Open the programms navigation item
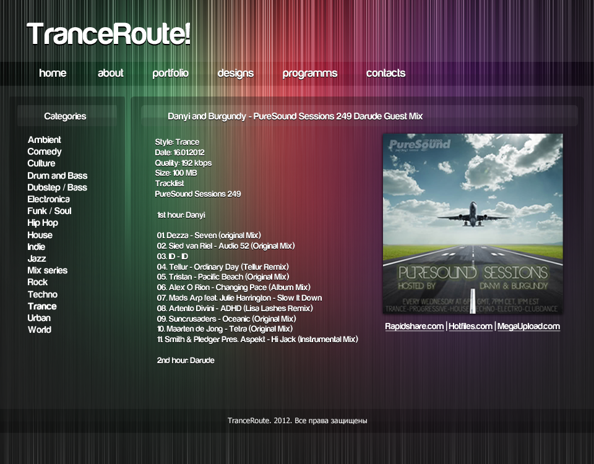The height and width of the screenshot is (464, 594). coord(309,73)
